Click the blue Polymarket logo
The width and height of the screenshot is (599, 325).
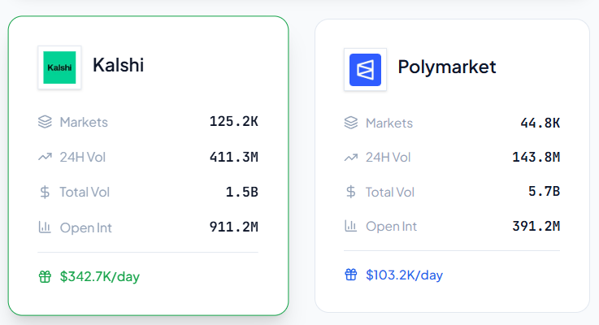365,70
